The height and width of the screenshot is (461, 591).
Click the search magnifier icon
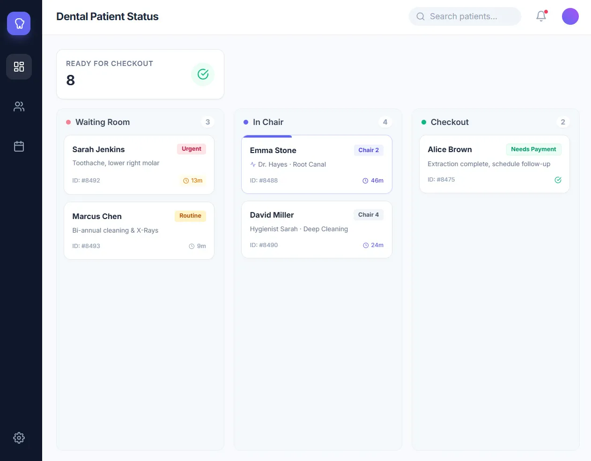tap(421, 16)
